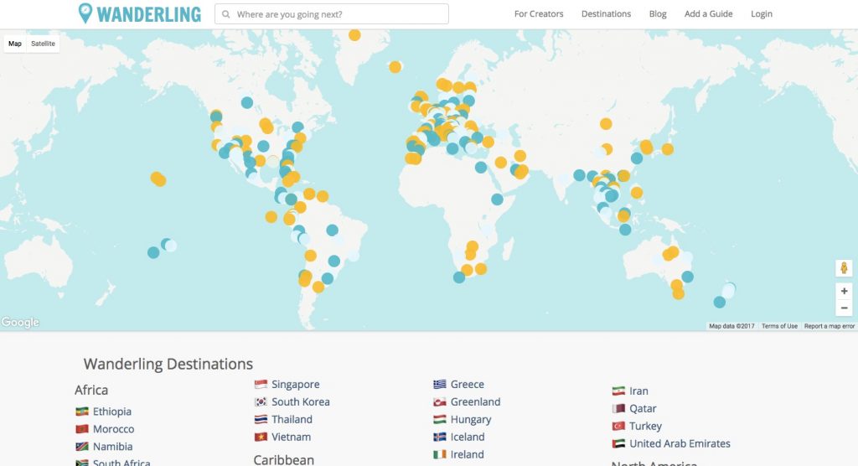Viewport: 858px width, 466px height.
Task: Open the Iran destination link
Action: pyautogui.click(x=638, y=391)
